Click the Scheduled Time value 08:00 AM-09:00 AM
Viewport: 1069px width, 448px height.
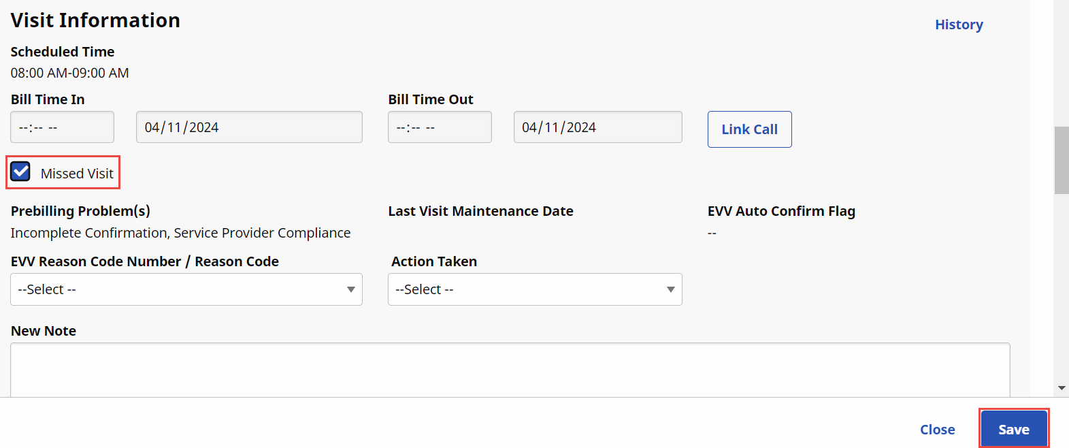click(69, 73)
